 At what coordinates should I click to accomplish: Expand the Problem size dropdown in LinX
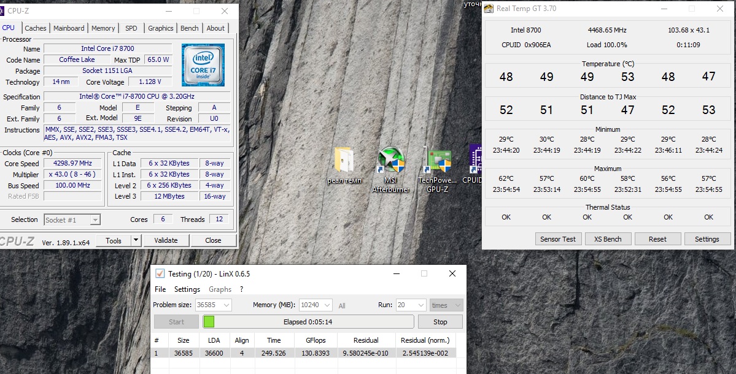227,305
